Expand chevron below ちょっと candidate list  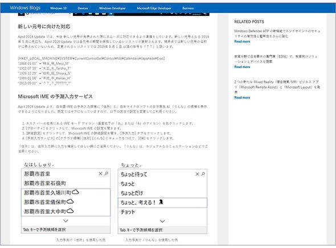pos(162,221)
